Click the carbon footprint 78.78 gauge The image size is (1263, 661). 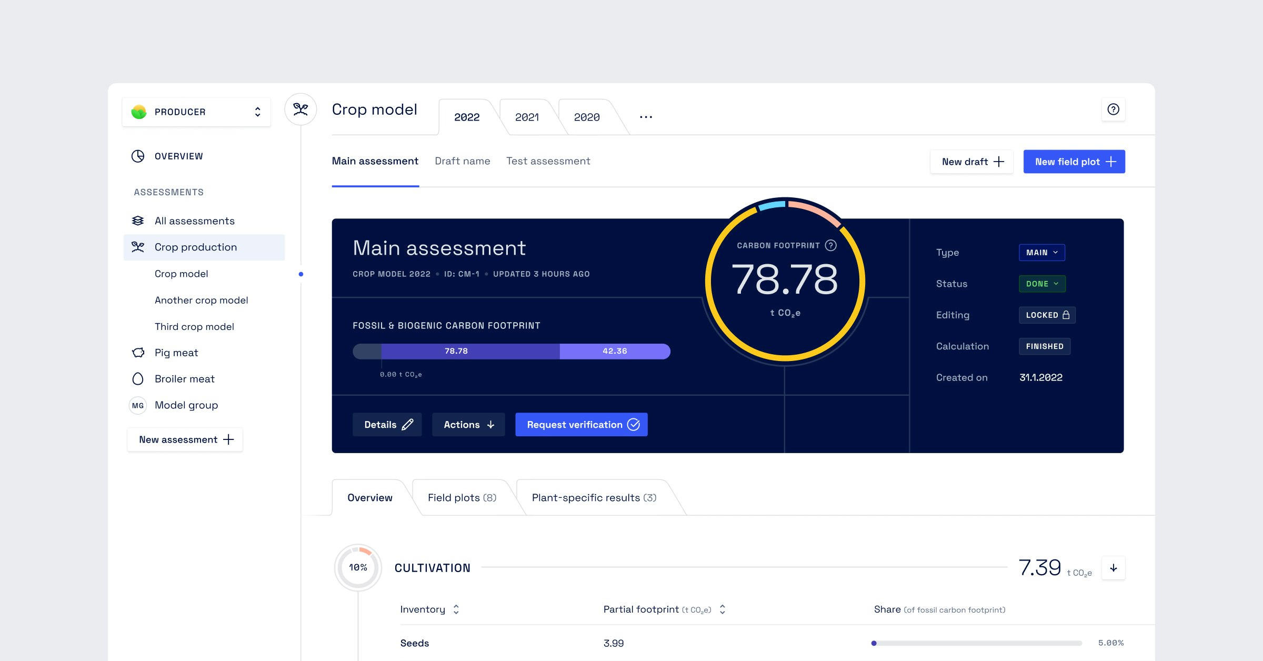pyautogui.click(x=785, y=279)
